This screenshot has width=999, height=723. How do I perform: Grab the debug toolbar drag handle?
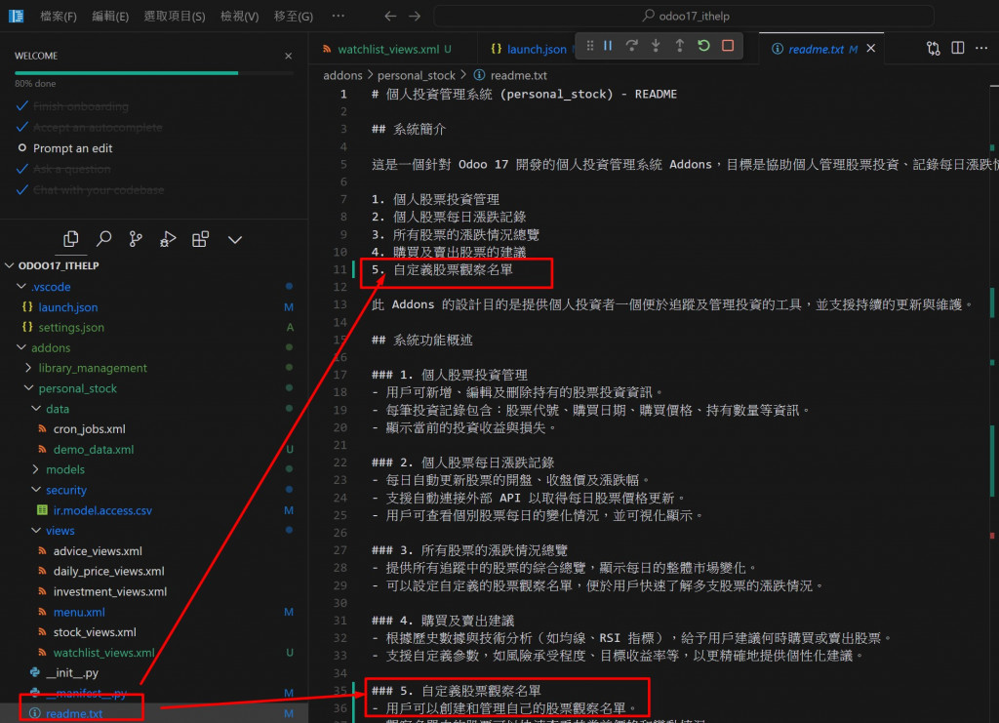pyautogui.click(x=590, y=46)
